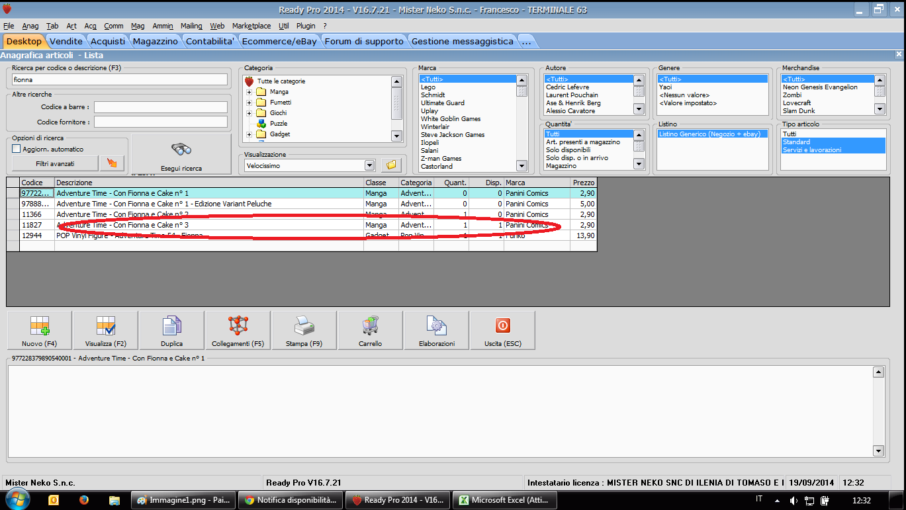
Task: Click the Filtri avanzati button
Action: (55, 163)
